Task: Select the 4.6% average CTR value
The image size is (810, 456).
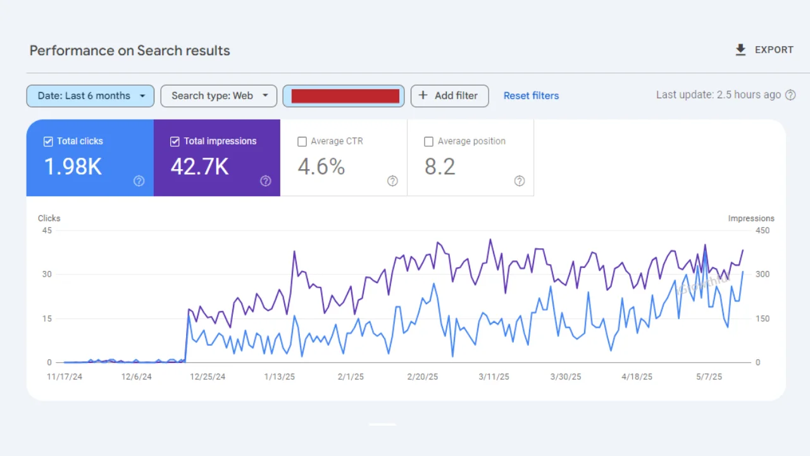Action: 321,167
